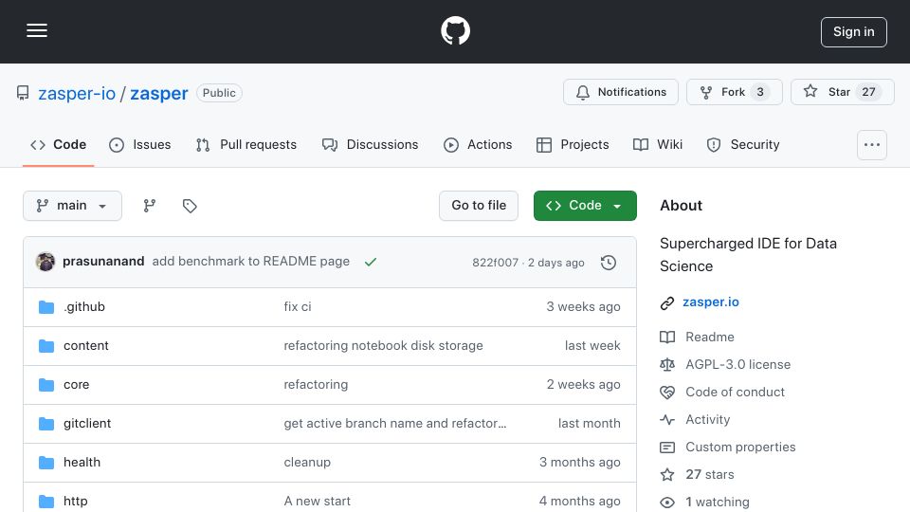Switch to the Projects tab
This screenshot has width=910, height=512.
tap(573, 144)
